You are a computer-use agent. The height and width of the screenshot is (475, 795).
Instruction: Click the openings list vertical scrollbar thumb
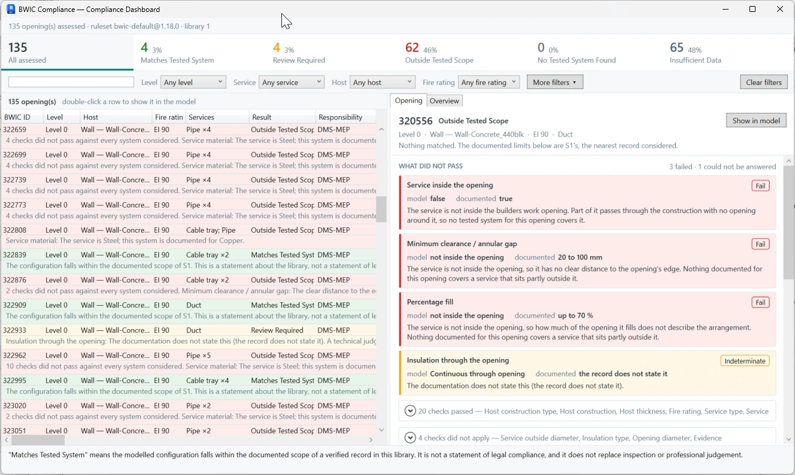click(381, 209)
